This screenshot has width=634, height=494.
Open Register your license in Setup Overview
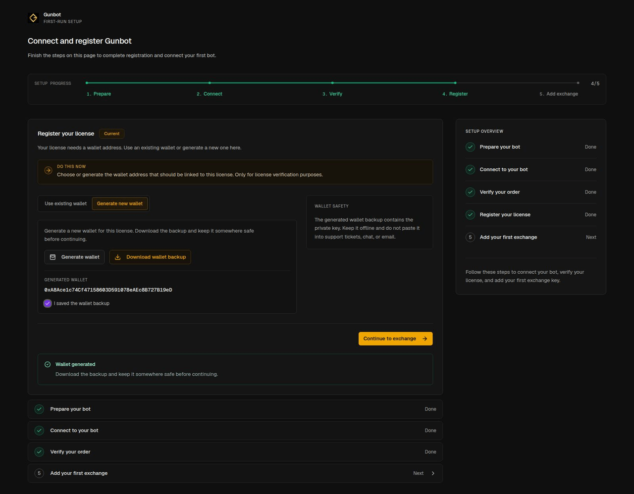pos(531,215)
